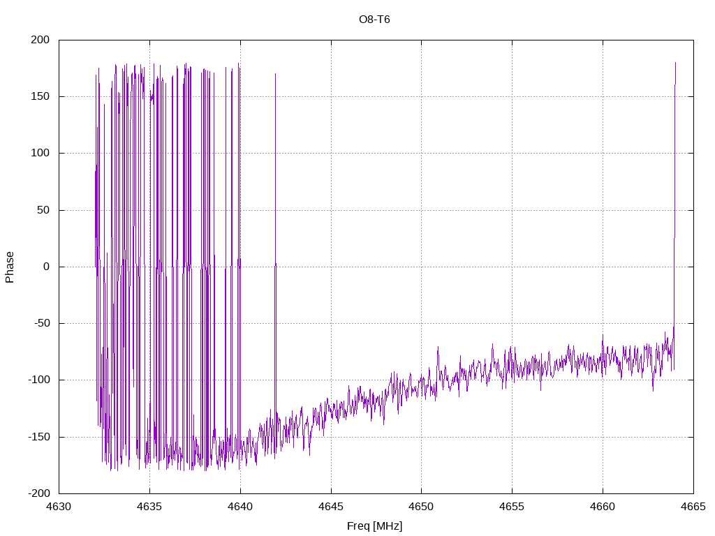This screenshot has width=715, height=536.
Task: Click the y-axis tick label 100
Action: coord(40,153)
